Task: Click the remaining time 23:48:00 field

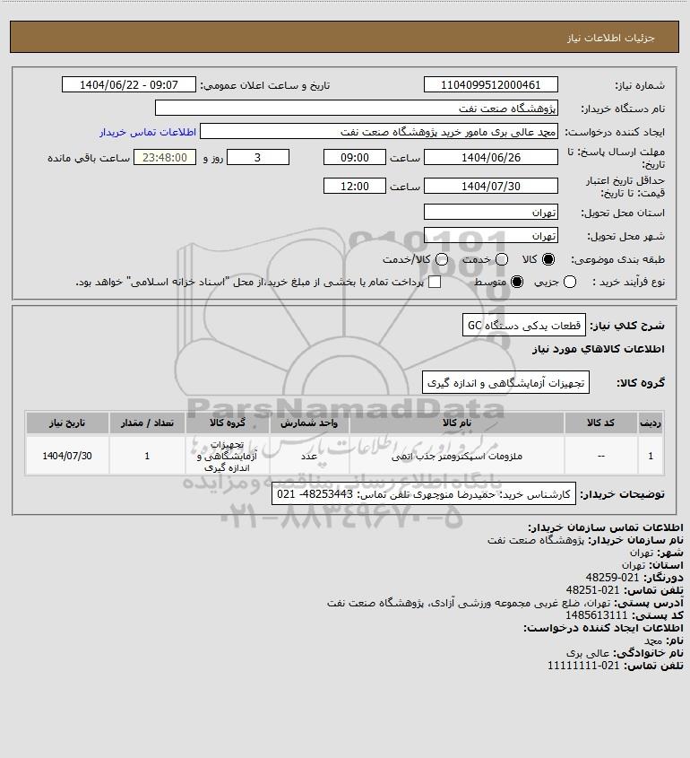Action: (x=165, y=157)
